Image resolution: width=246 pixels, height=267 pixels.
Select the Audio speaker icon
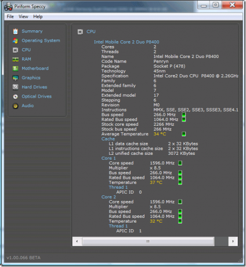(16, 106)
